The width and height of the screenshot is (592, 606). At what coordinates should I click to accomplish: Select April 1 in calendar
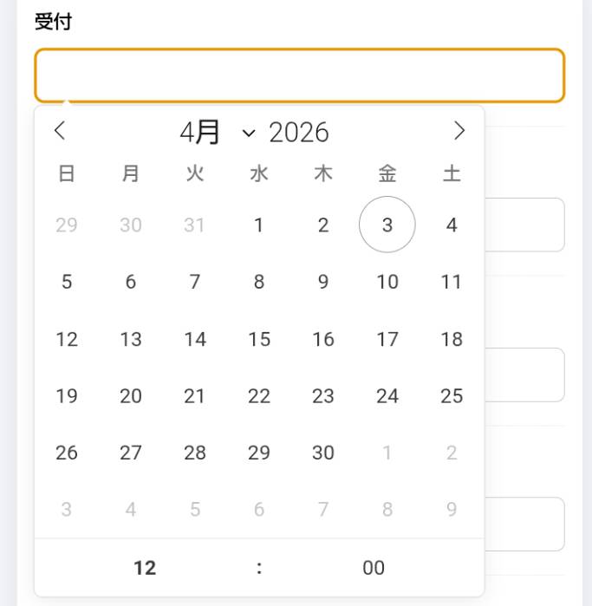tap(258, 225)
